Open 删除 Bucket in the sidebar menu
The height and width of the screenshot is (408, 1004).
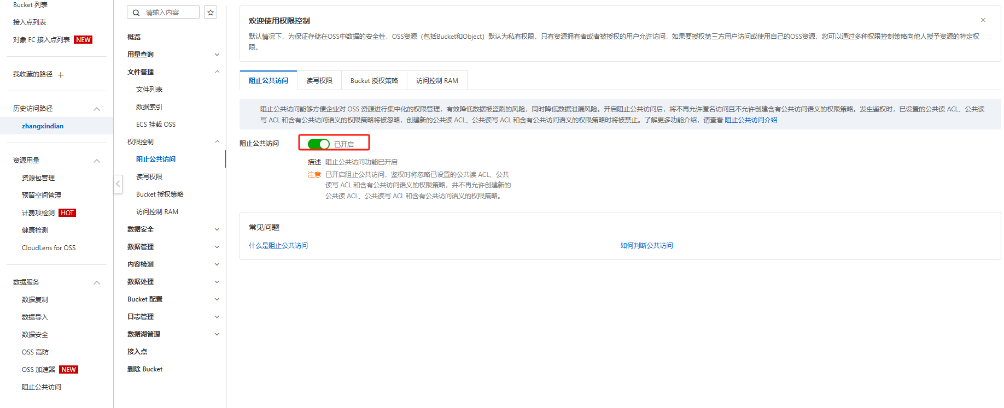tap(145, 369)
